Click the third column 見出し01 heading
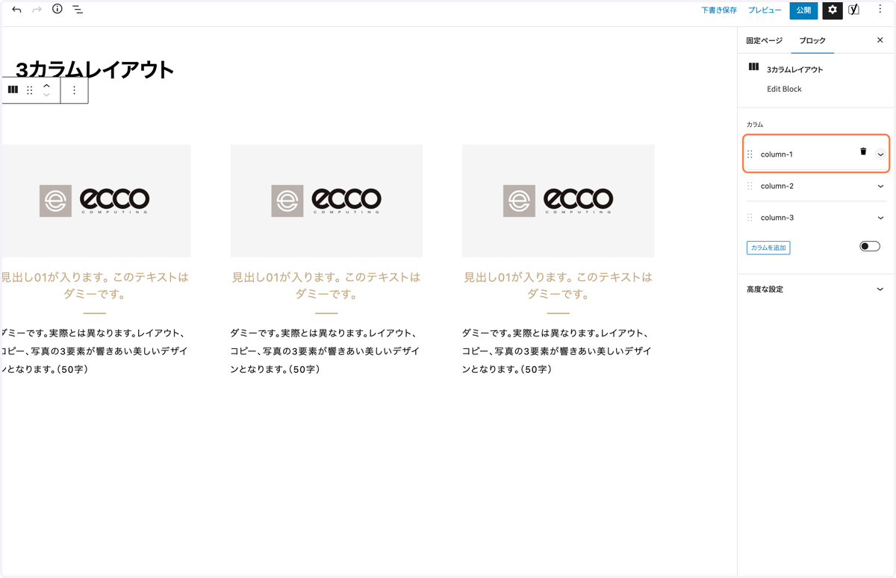 click(559, 285)
